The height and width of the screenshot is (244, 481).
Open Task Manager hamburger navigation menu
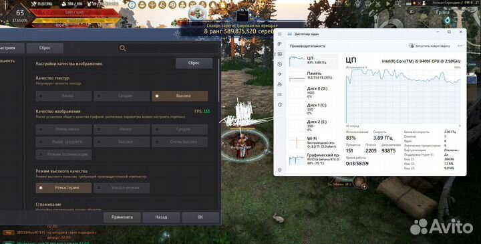point(279,34)
